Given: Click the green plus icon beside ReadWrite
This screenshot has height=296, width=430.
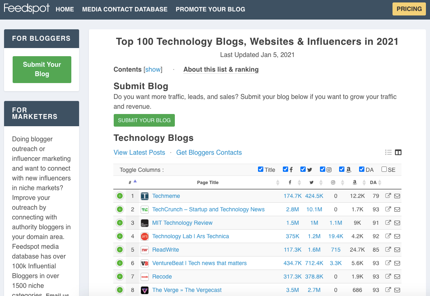Looking at the screenshot, I should click(120, 250).
